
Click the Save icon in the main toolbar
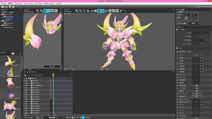[x=10, y=7]
